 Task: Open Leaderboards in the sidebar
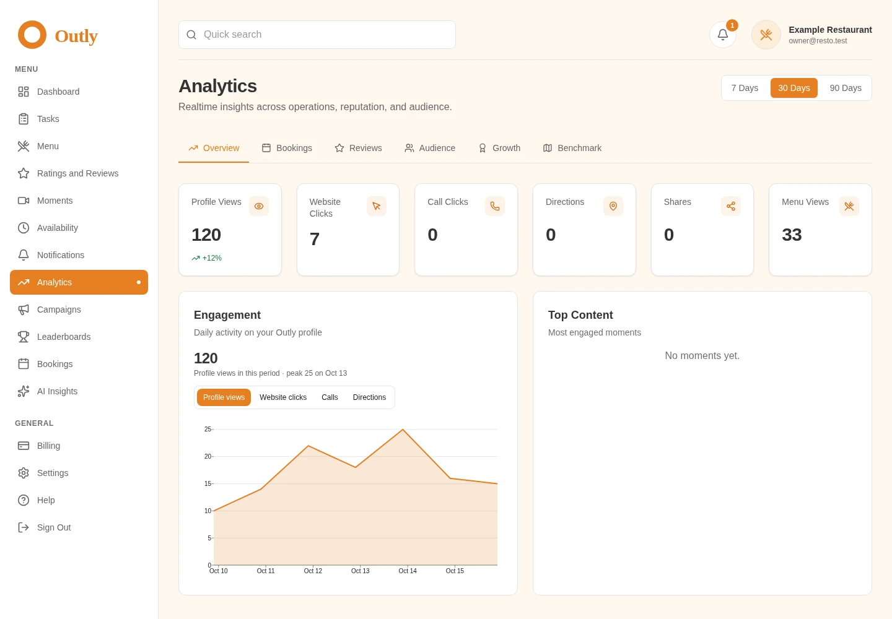[79, 337]
